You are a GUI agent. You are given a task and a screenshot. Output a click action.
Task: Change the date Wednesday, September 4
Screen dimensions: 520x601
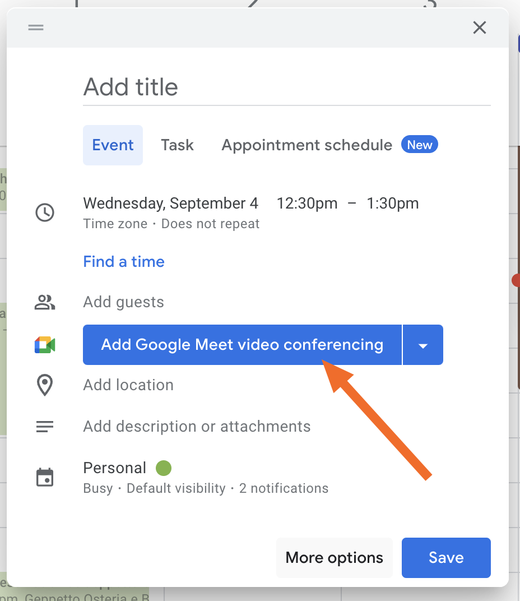coord(170,203)
